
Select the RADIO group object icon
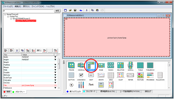click(111, 66)
